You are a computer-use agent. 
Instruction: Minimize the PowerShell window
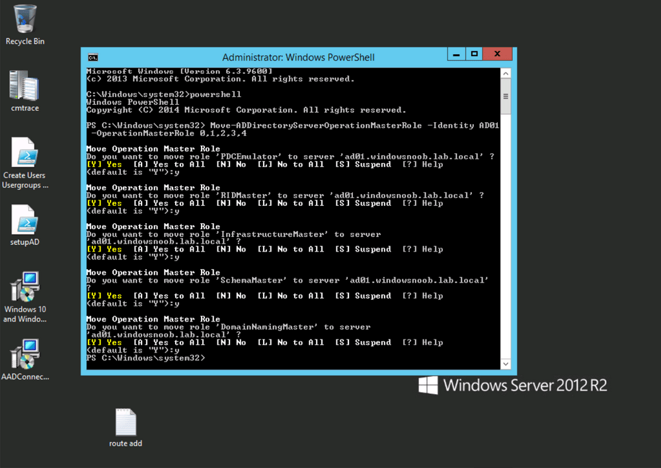[455, 54]
